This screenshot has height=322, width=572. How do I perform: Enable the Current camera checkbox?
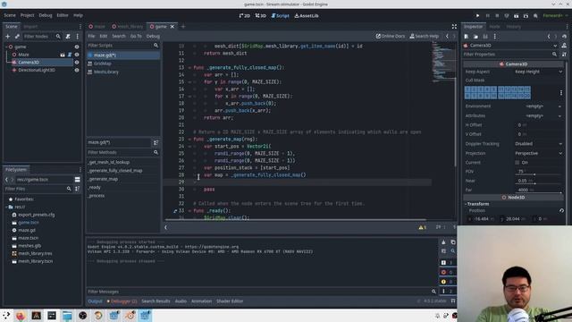[x=517, y=163]
